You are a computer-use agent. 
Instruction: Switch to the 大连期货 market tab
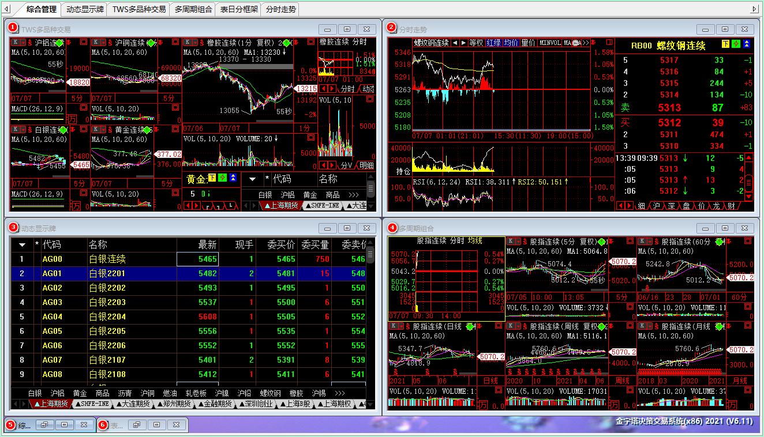[133, 404]
